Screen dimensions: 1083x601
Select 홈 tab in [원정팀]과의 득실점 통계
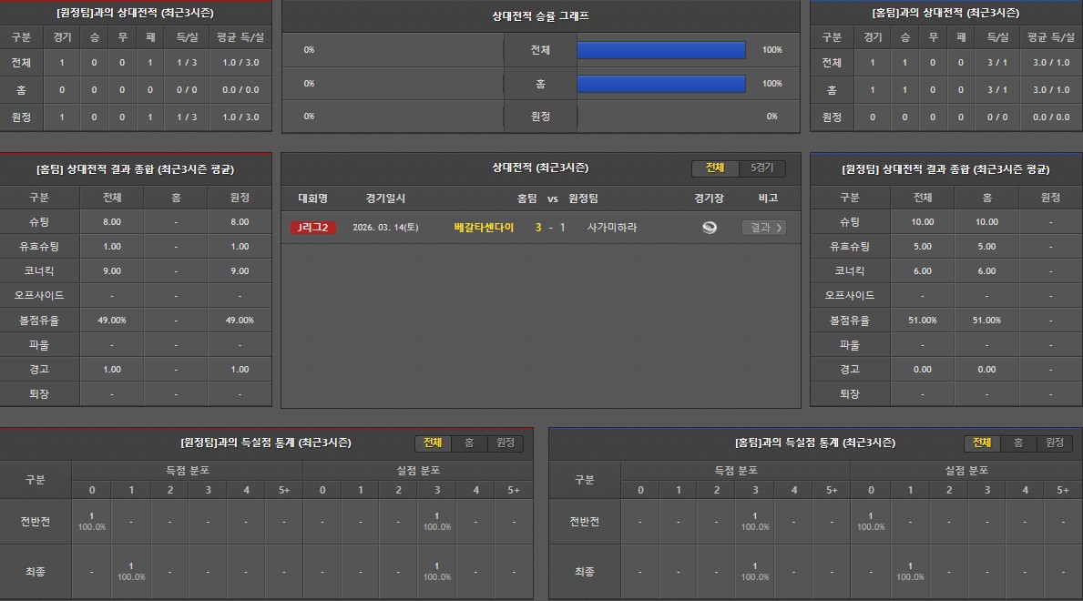pyautogui.click(x=469, y=443)
